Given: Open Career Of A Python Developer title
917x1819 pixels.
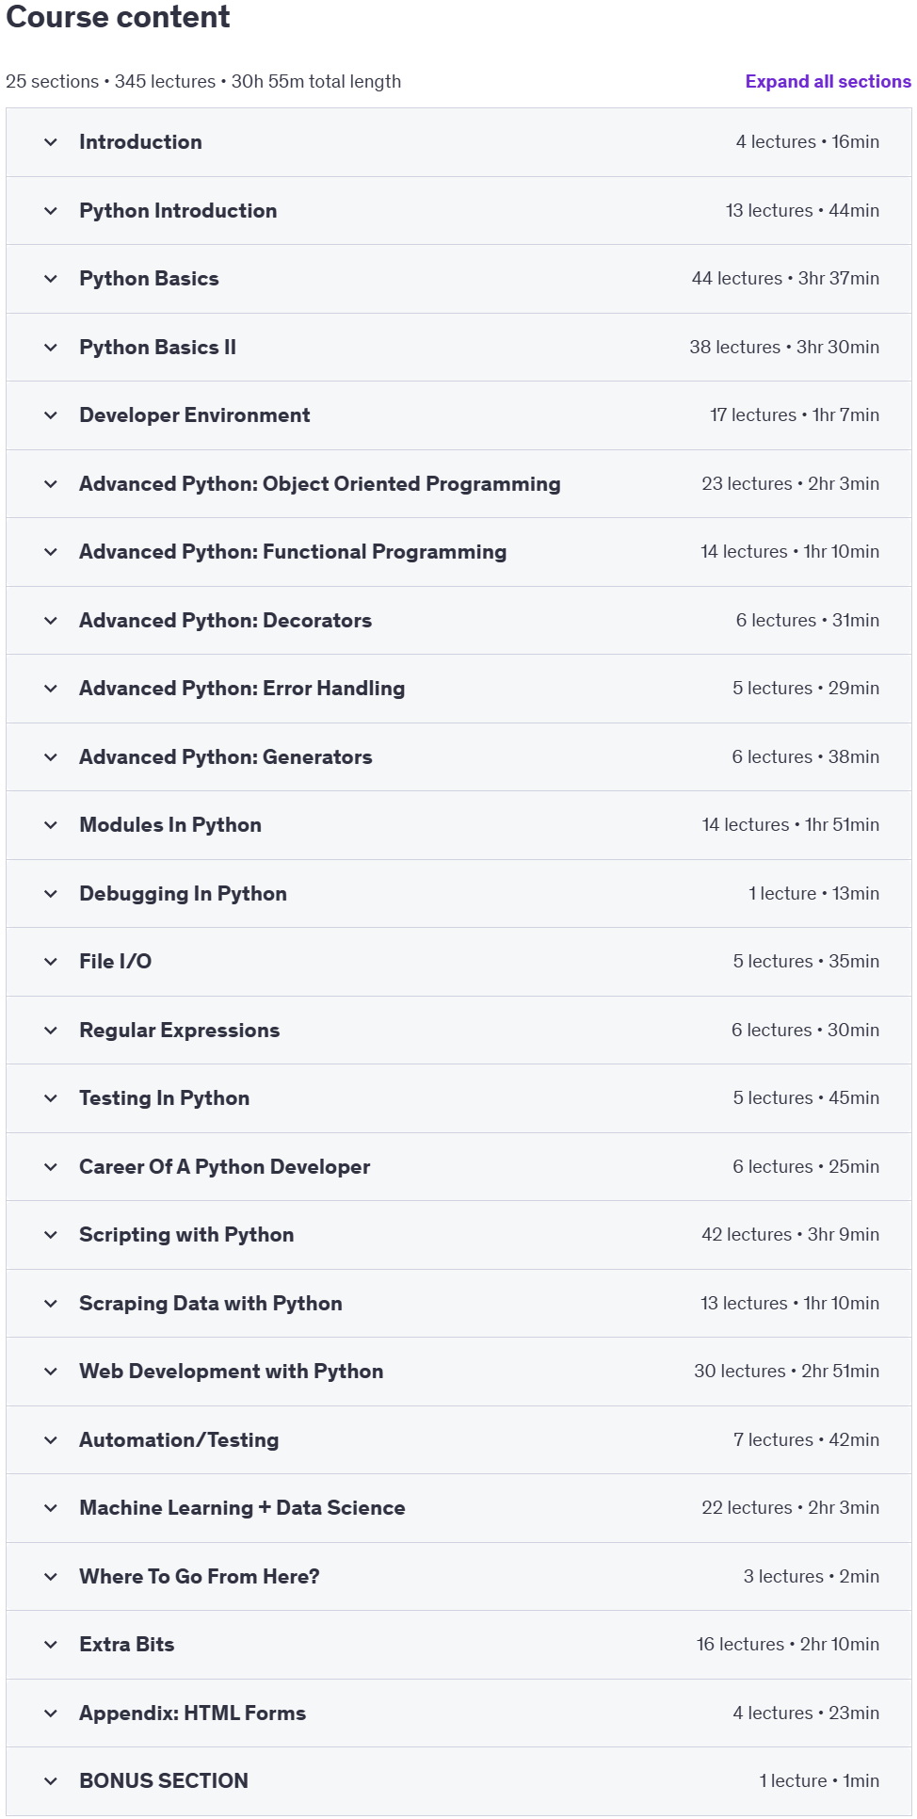Looking at the screenshot, I should point(224,1167).
